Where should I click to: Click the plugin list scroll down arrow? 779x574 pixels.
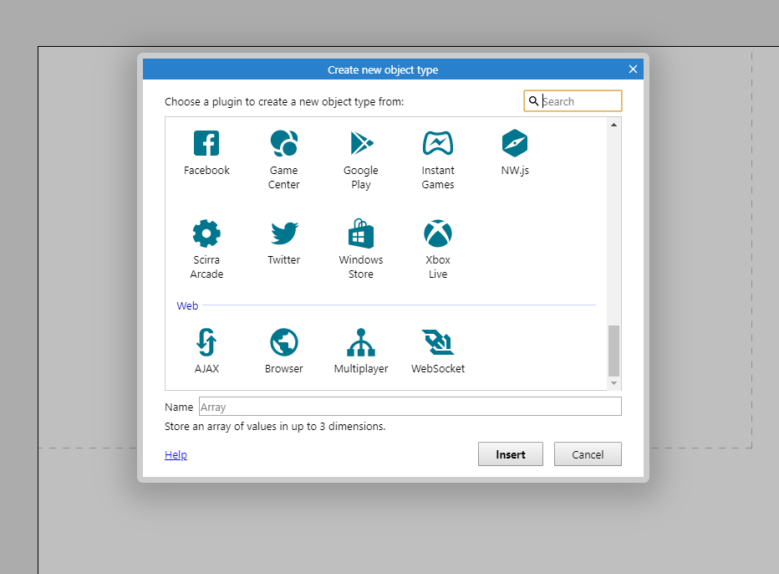pyautogui.click(x=614, y=383)
